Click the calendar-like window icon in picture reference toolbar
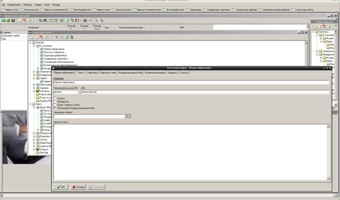340x200 pixels. [51, 20]
